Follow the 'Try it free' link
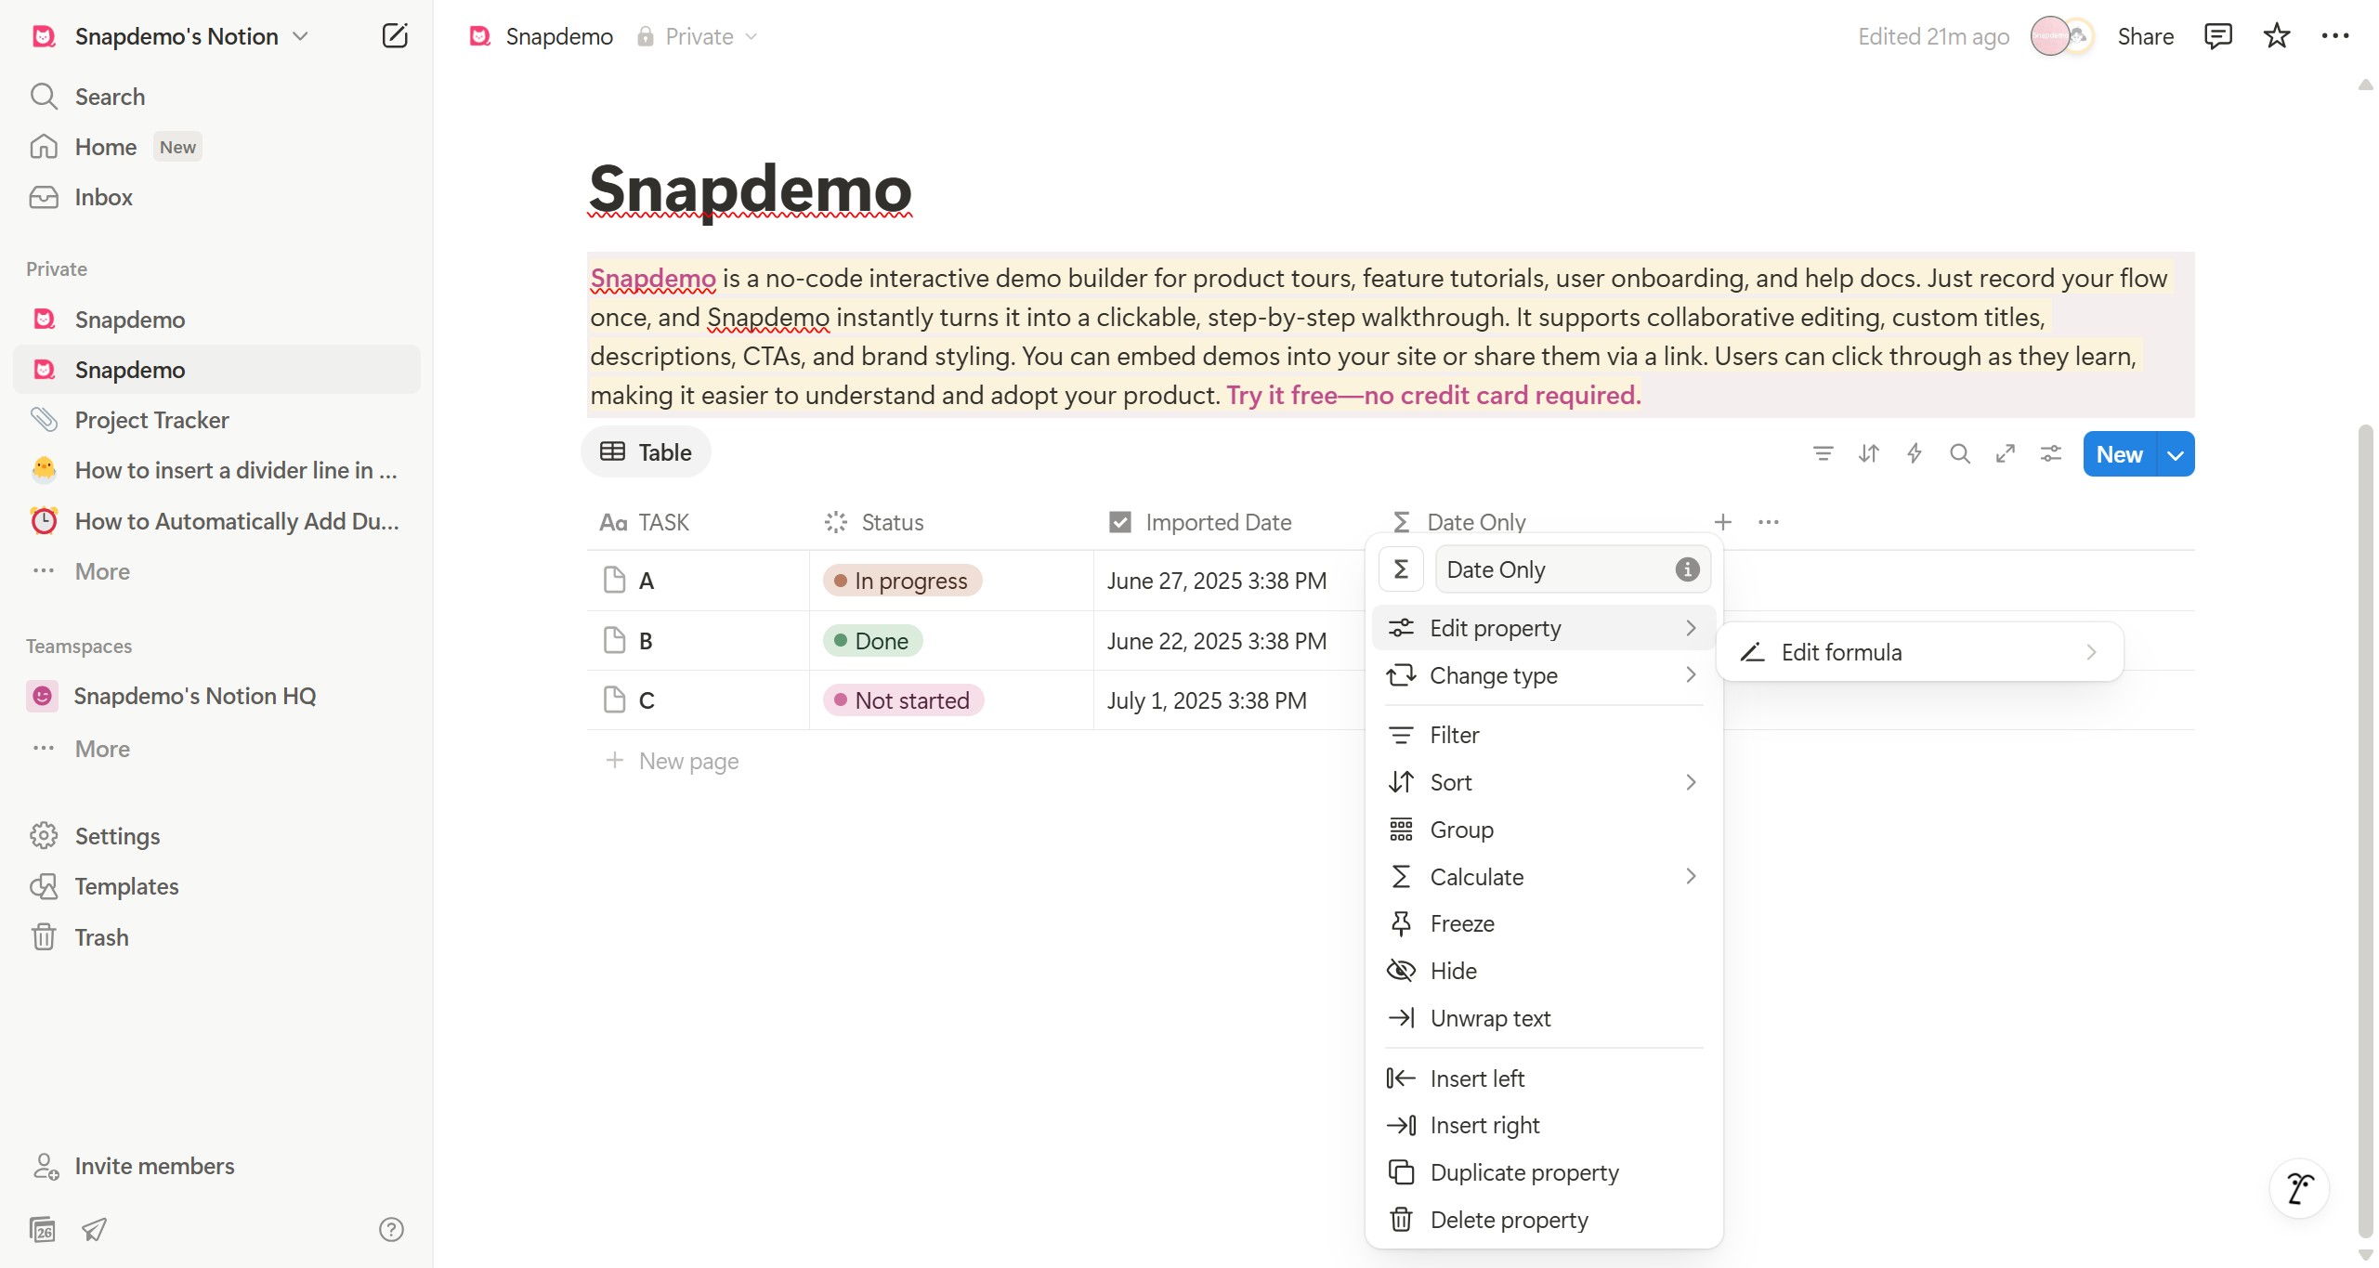The height and width of the screenshot is (1268, 2379). tap(1433, 396)
